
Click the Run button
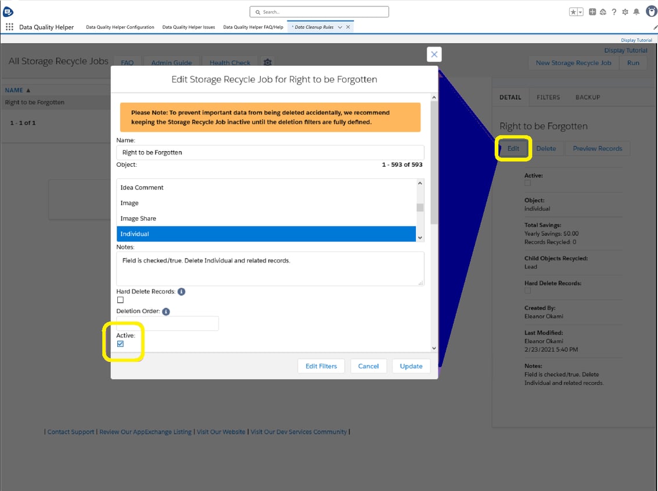click(x=633, y=63)
